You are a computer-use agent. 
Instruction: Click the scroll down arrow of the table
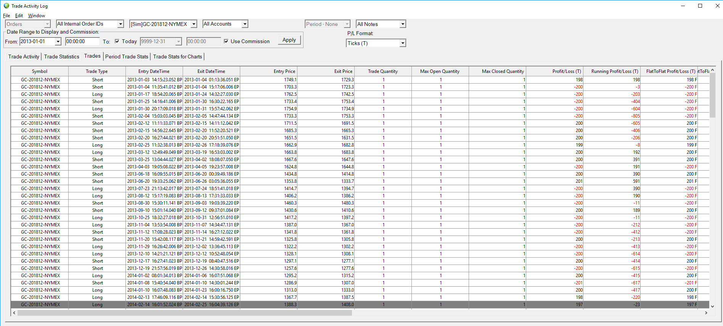click(x=712, y=306)
